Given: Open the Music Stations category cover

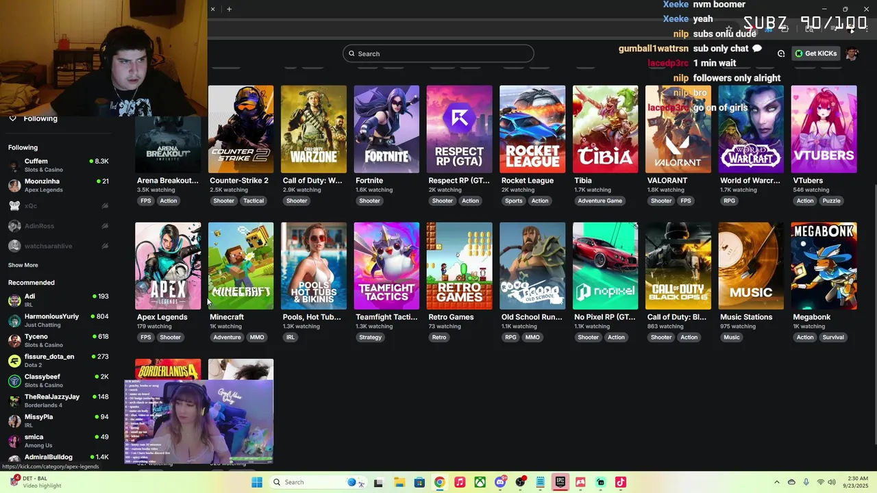Looking at the screenshot, I should 751,266.
